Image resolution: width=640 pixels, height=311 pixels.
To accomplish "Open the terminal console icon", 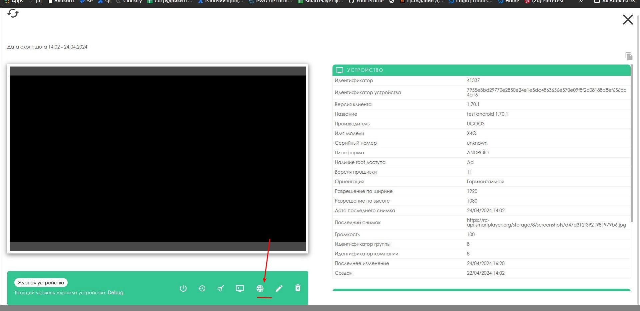I will pyautogui.click(x=240, y=288).
